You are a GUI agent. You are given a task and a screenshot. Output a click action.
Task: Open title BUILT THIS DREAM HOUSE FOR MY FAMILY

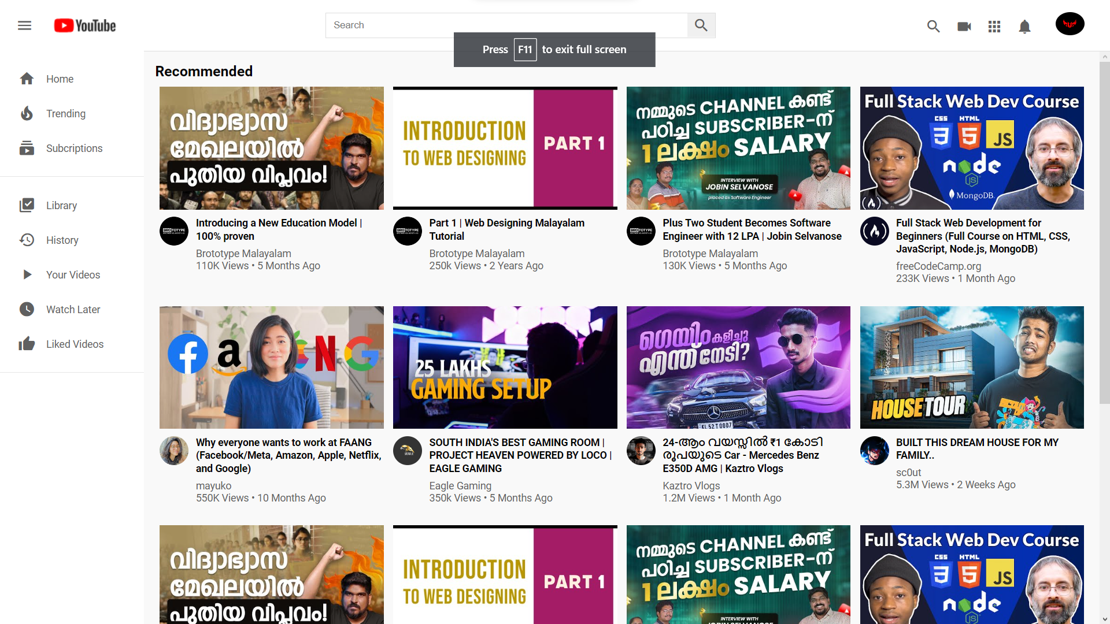tap(977, 448)
